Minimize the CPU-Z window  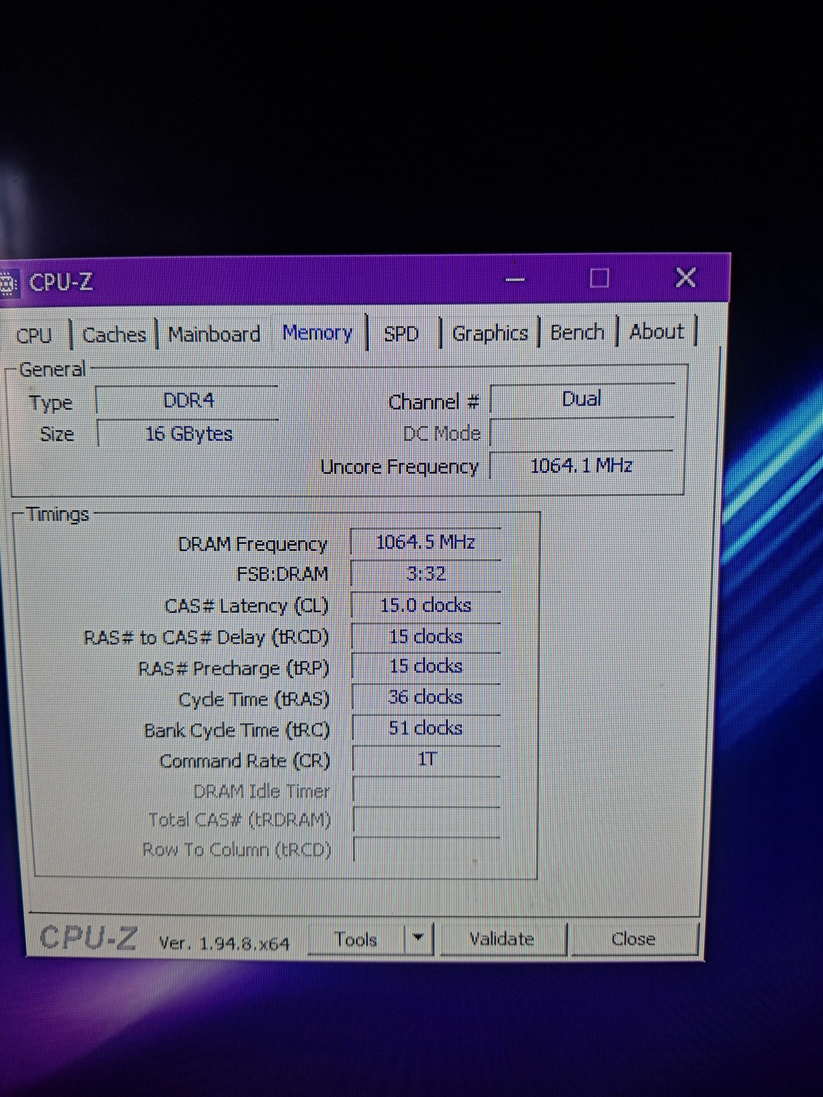[x=515, y=279]
